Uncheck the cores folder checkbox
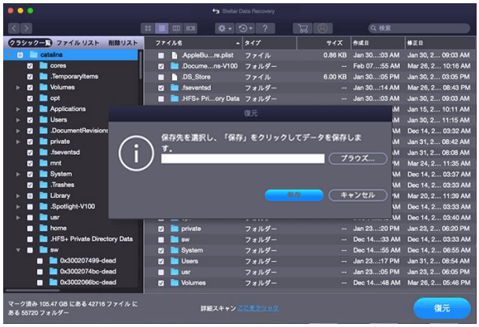This screenshot has height=327, width=479. pyautogui.click(x=30, y=66)
